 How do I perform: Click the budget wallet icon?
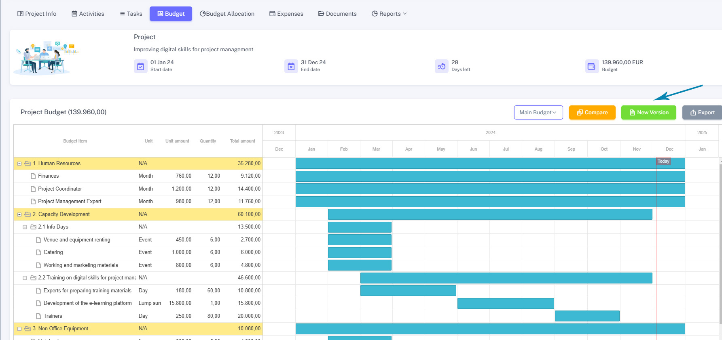click(x=592, y=66)
